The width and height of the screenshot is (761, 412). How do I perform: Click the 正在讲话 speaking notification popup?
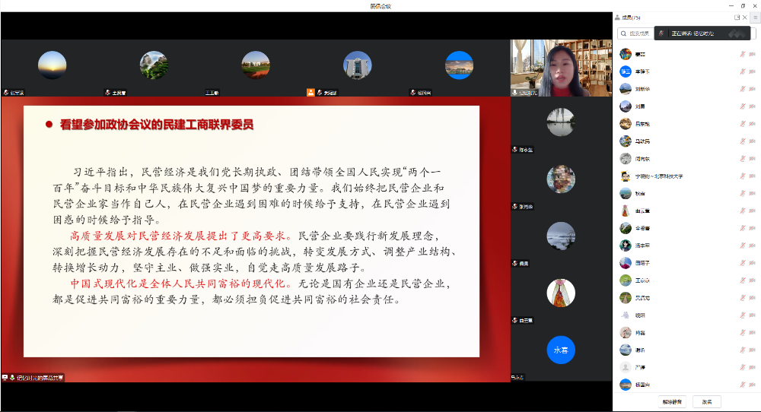693,33
